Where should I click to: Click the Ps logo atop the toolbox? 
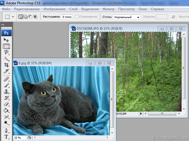(7, 33)
